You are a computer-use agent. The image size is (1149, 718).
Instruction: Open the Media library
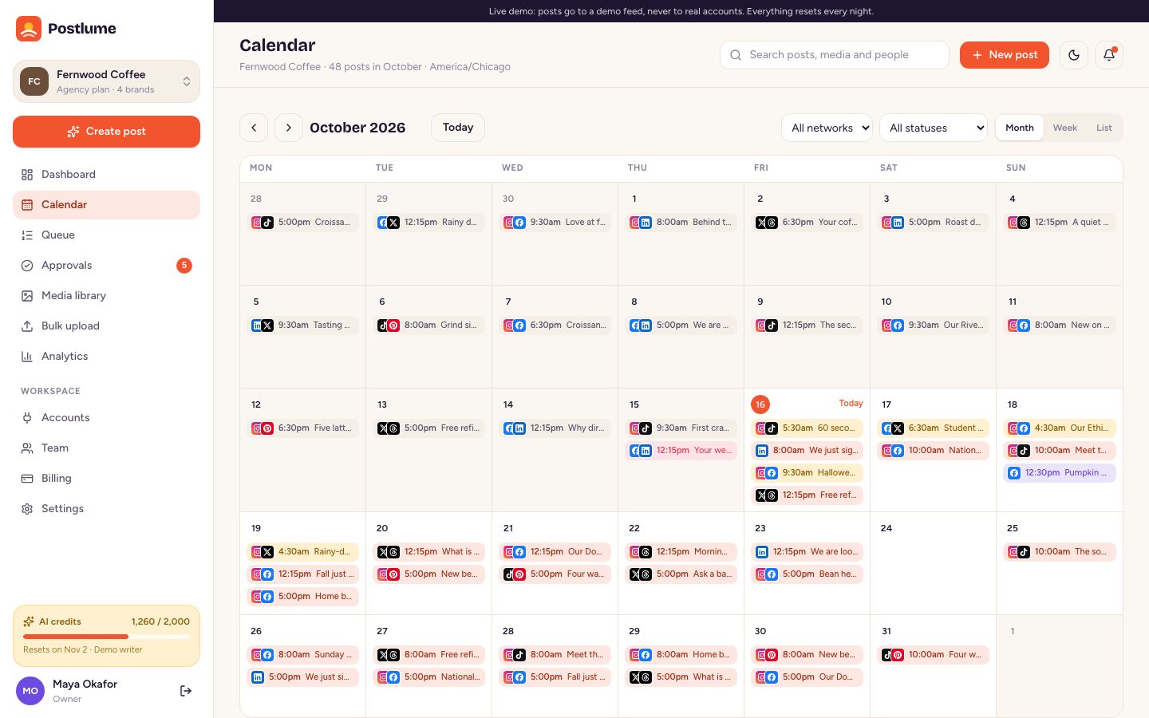106,296
